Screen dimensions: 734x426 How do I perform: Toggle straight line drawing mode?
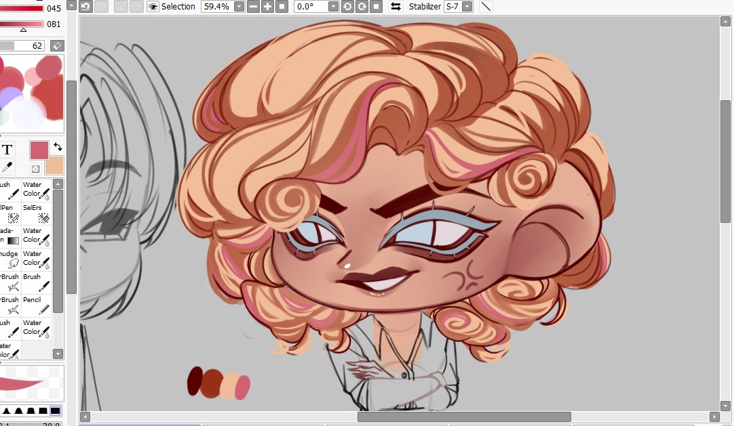click(486, 7)
